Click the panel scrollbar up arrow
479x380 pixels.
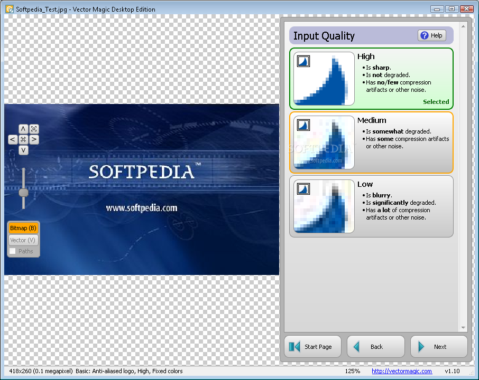(463, 26)
